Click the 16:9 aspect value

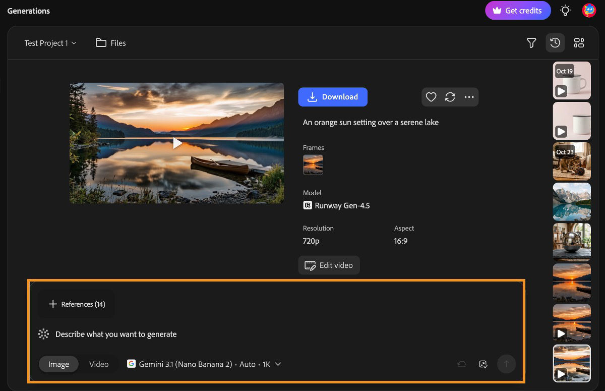401,241
